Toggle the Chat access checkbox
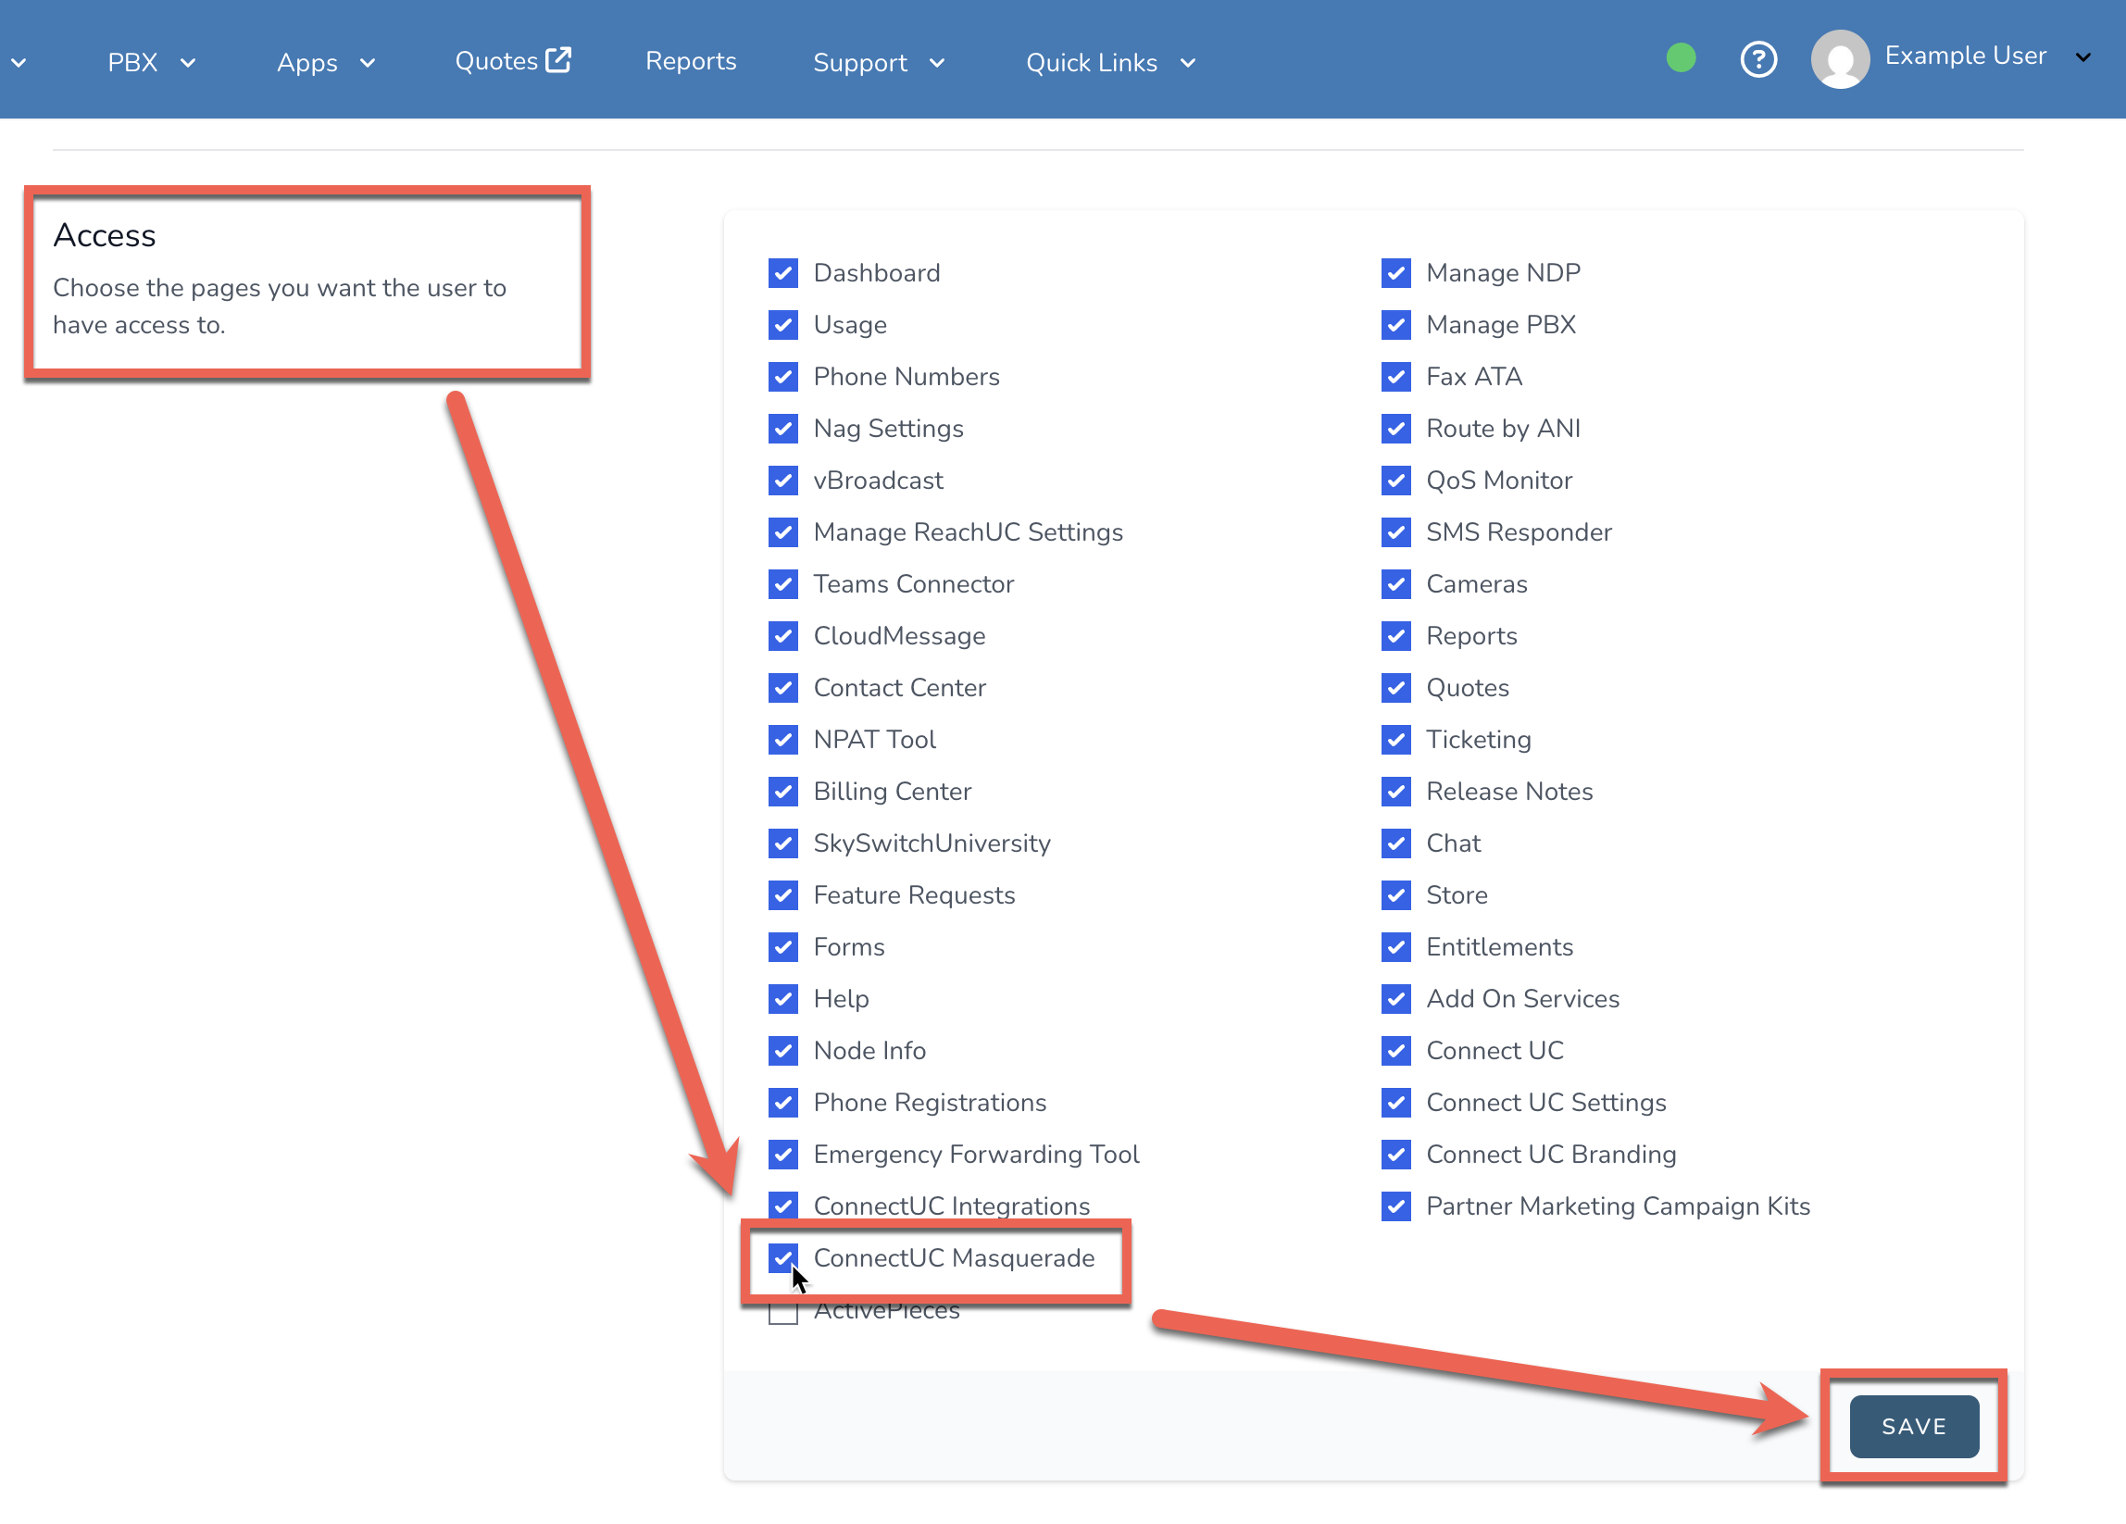Image resolution: width=2126 pixels, height=1524 pixels. point(1395,843)
